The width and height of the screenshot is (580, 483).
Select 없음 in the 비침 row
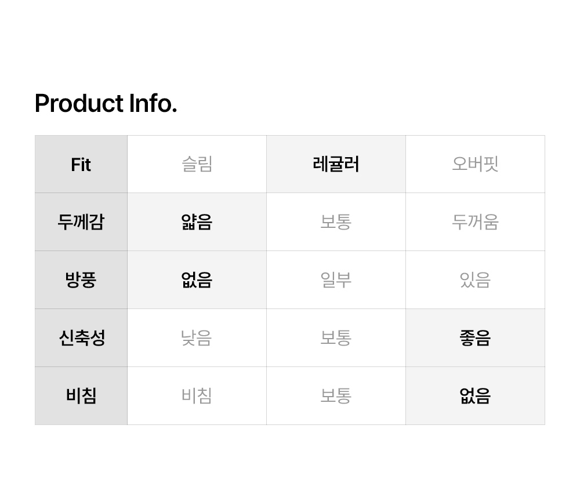click(x=475, y=396)
